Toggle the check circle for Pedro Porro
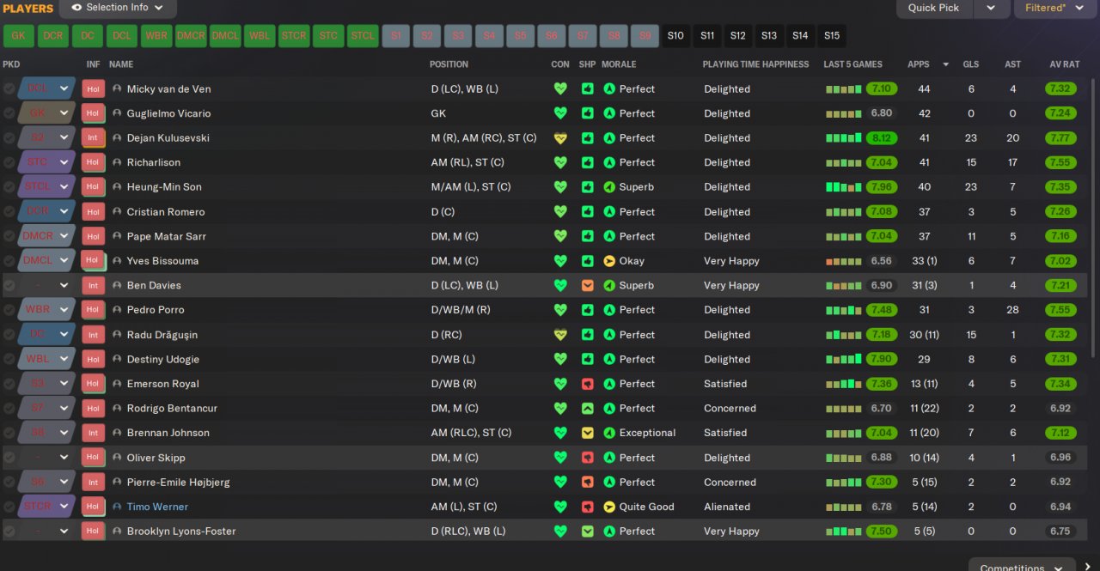The image size is (1100, 571). pyautogui.click(x=9, y=310)
